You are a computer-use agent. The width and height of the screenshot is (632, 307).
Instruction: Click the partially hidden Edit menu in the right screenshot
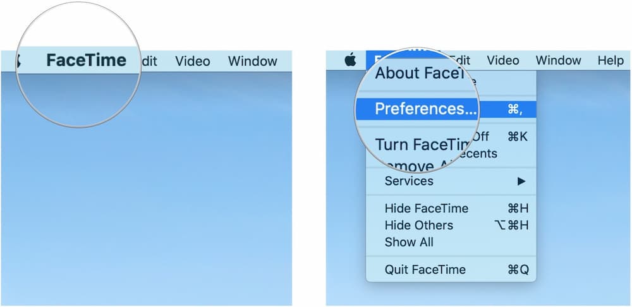pyautogui.click(x=461, y=61)
